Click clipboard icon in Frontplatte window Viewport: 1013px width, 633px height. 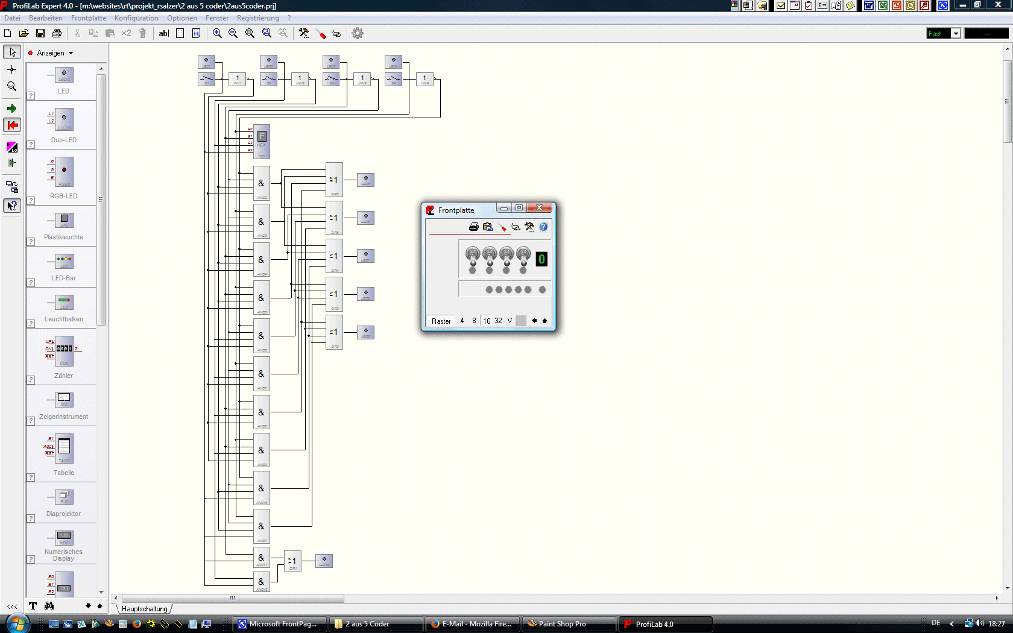point(488,227)
